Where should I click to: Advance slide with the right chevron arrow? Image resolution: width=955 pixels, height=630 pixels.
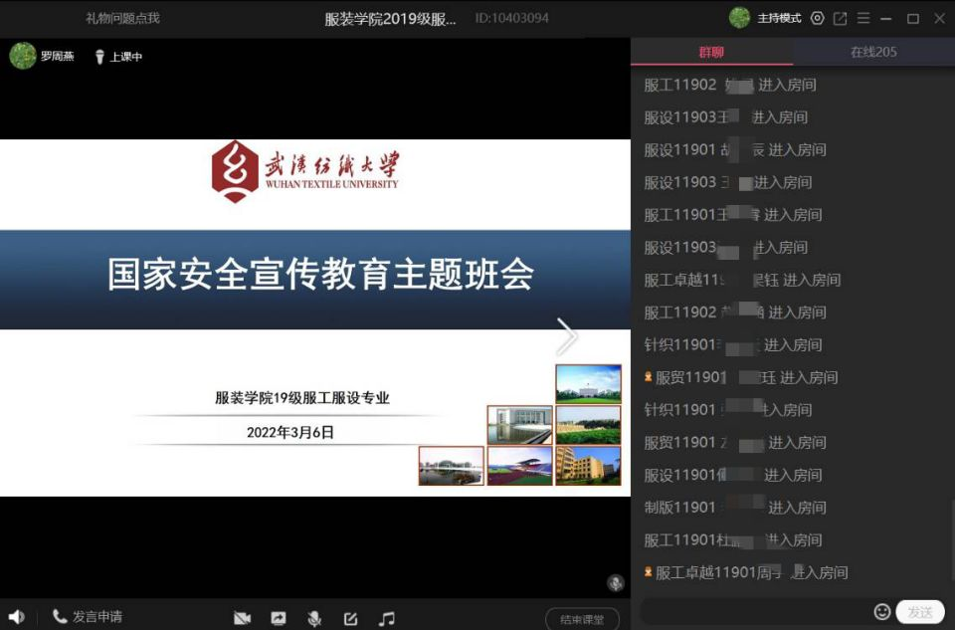tap(566, 336)
